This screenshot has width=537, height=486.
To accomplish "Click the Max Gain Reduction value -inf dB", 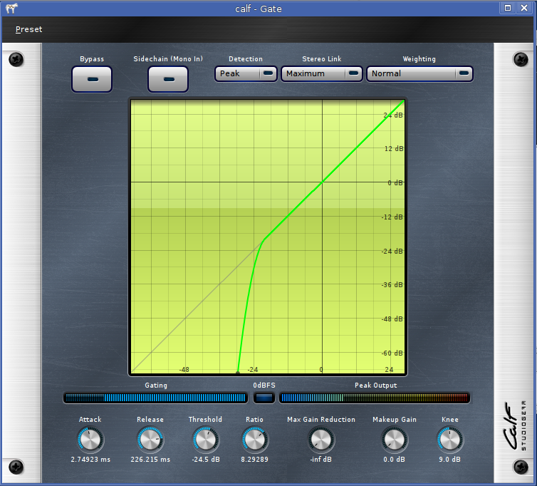I will pos(321,459).
